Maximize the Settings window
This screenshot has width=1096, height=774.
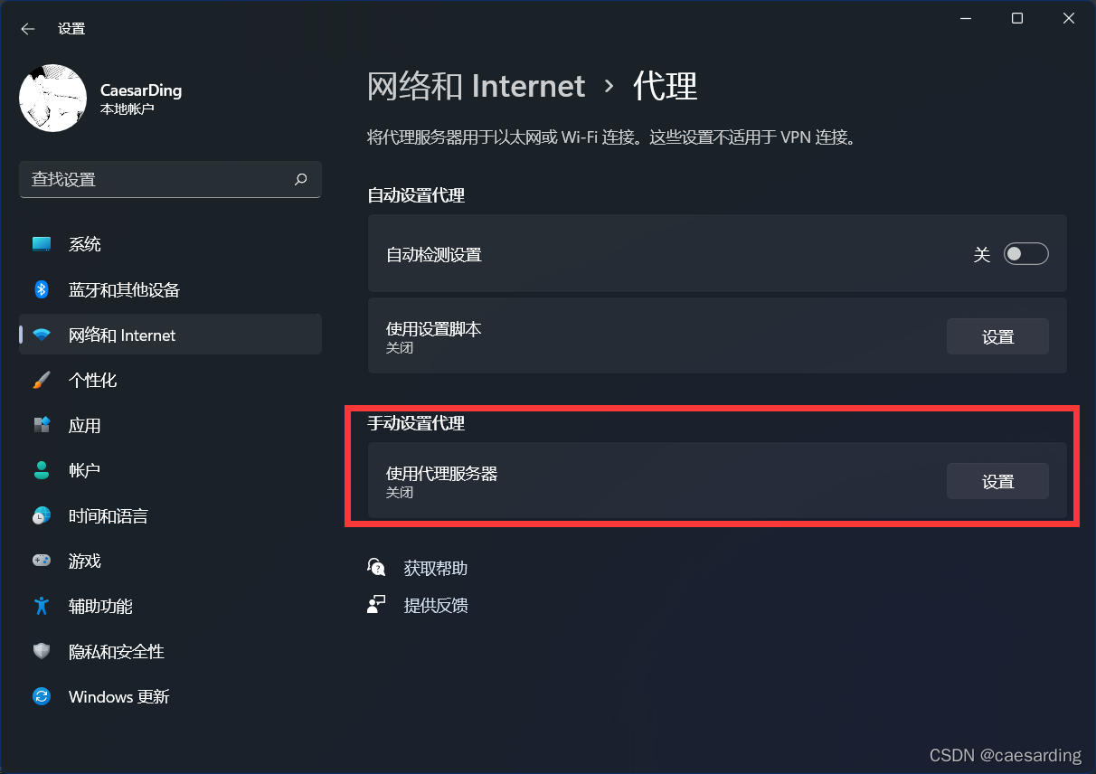tap(1017, 18)
